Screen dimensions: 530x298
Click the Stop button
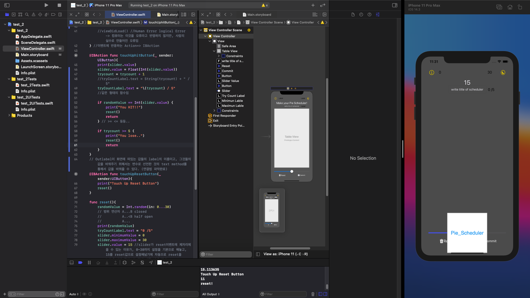pos(59,5)
